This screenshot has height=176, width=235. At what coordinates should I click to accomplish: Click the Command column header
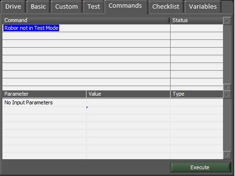pyautogui.click(x=86, y=20)
